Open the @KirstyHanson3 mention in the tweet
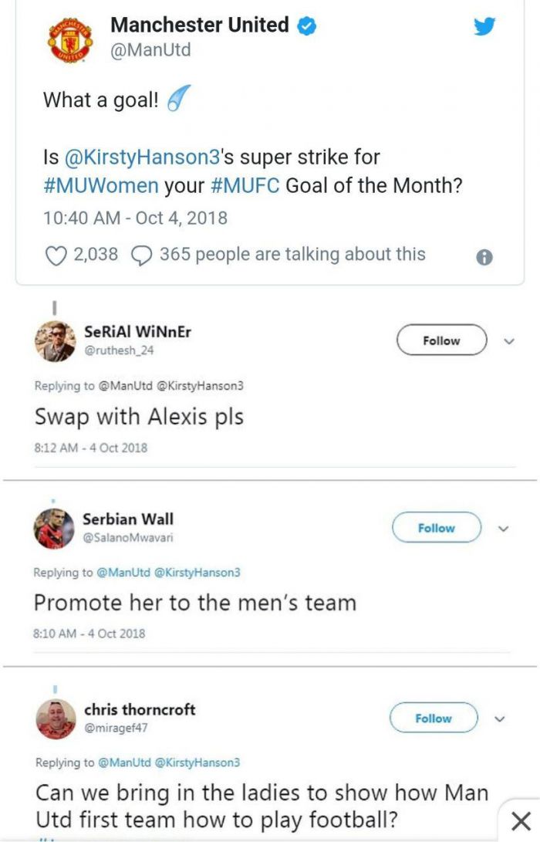Screen dimensions: 540x842 pyautogui.click(x=143, y=157)
